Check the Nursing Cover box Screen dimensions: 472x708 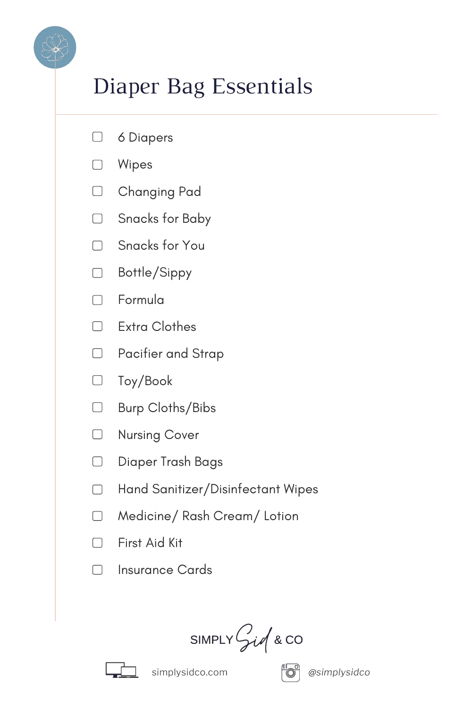(97, 434)
